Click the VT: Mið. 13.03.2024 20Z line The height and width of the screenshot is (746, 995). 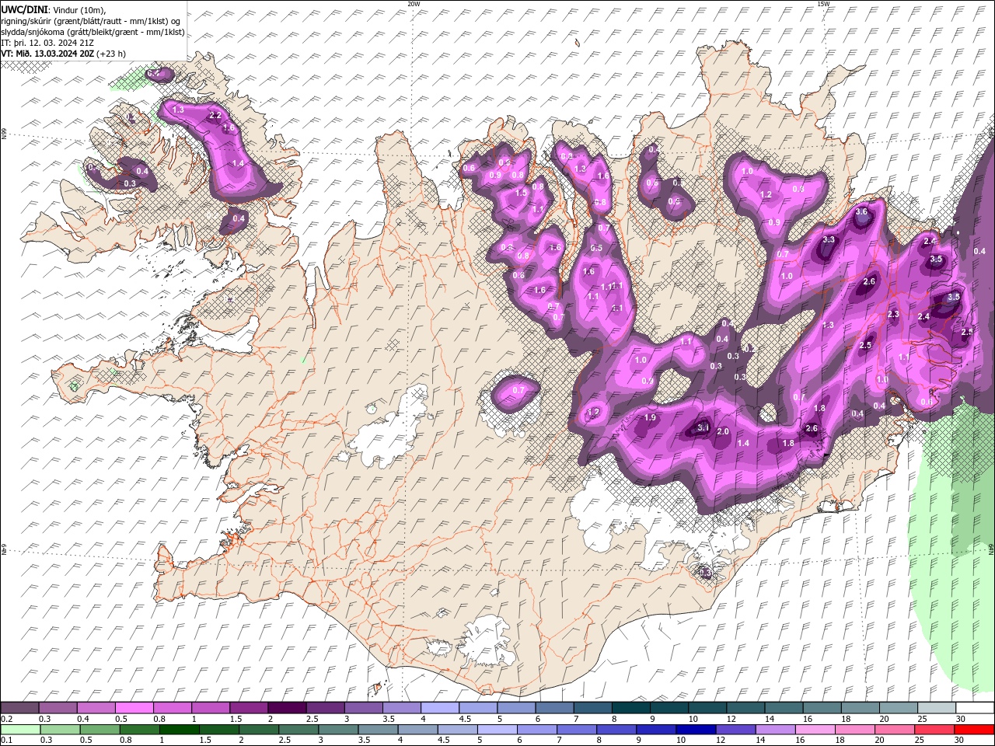coord(64,54)
